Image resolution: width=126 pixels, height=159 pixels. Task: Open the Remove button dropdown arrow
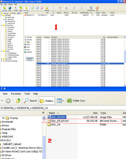click(x=62, y=8)
